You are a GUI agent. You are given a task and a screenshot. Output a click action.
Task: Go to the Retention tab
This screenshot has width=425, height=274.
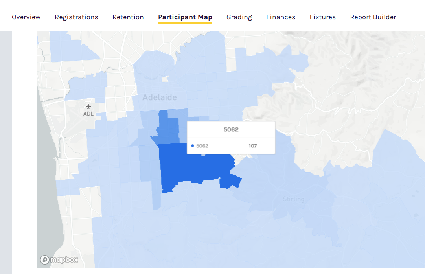(128, 17)
